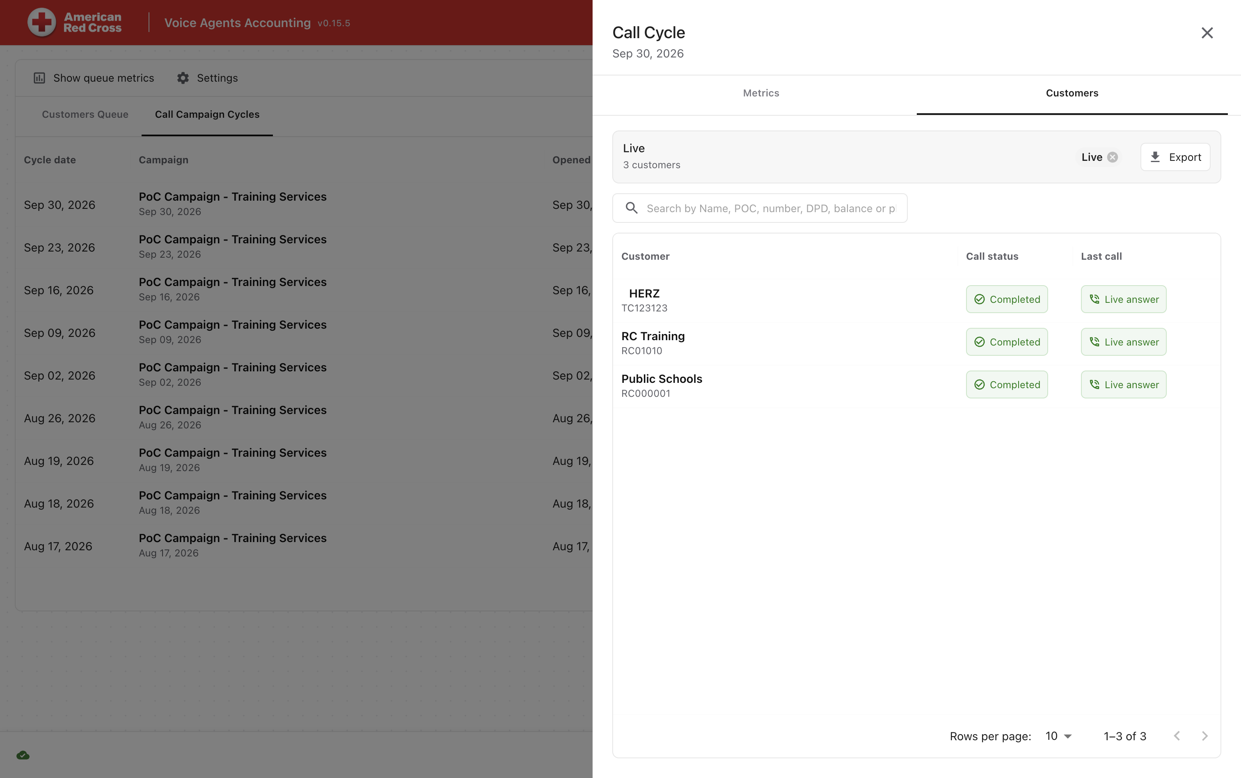The image size is (1241, 778).
Task: Click Completed status for HERZ
Action: [x=1006, y=299]
